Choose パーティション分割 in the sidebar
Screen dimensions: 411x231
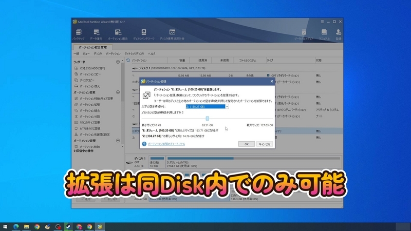(87, 117)
